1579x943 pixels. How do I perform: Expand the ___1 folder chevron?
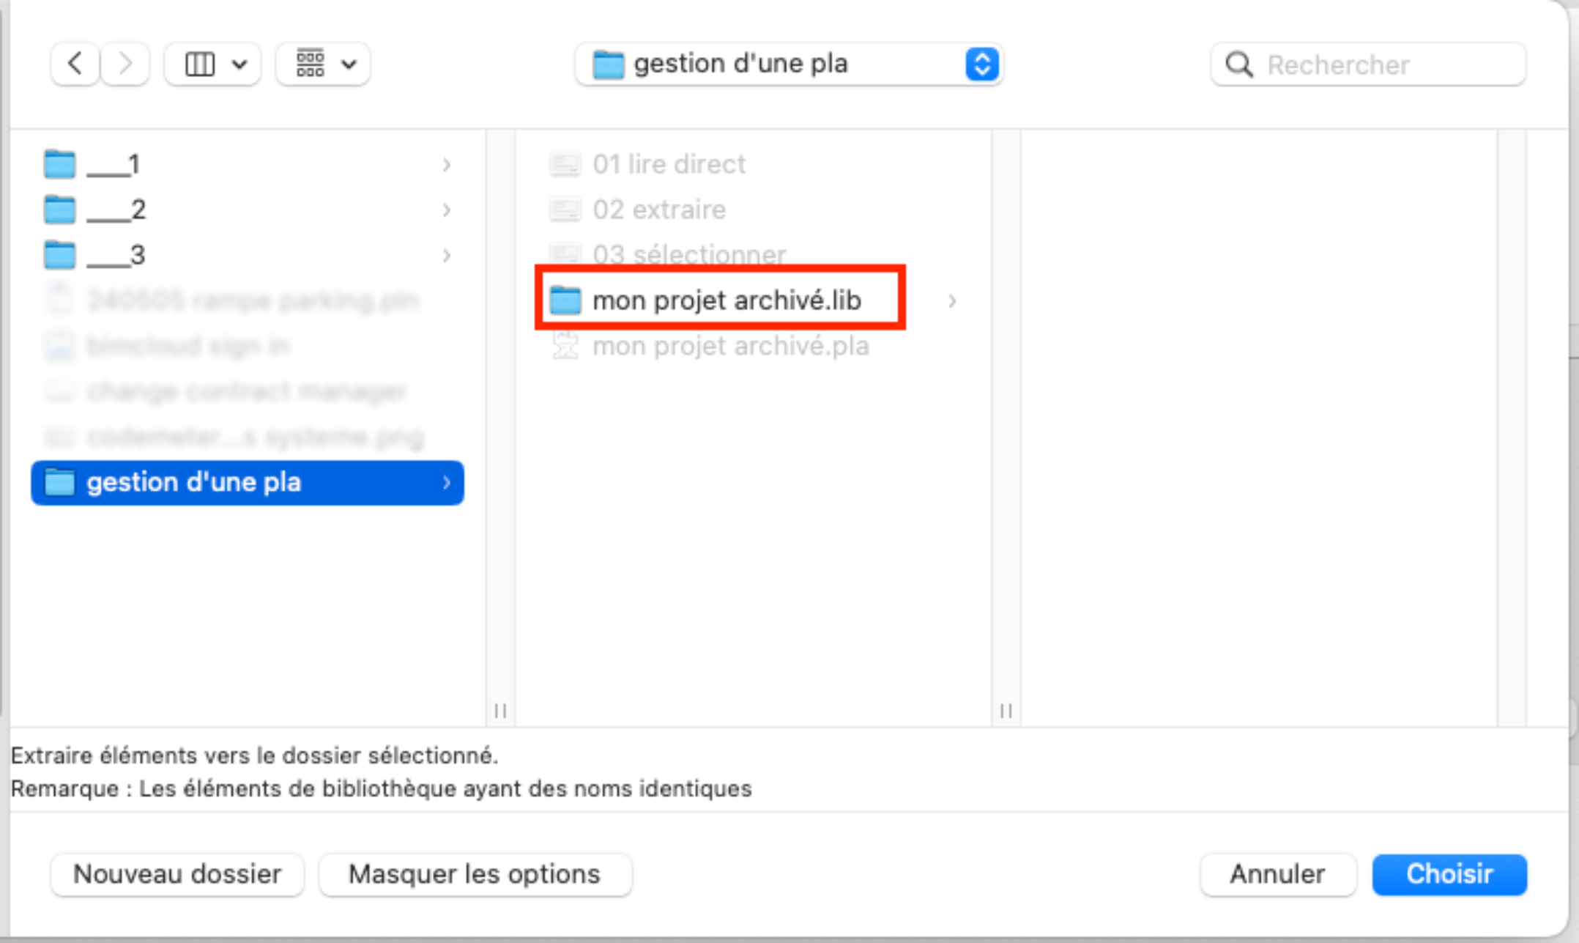tap(446, 165)
